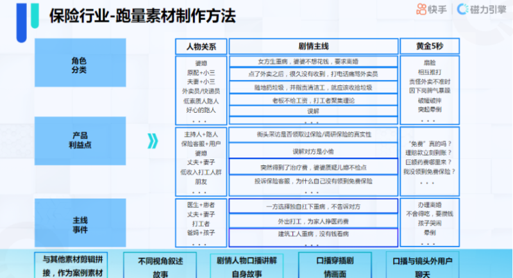The width and height of the screenshot is (513, 278).
Task: Click the text 好心的路人
Action: tap(201, 110)
